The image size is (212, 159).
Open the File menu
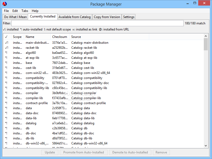6,11
